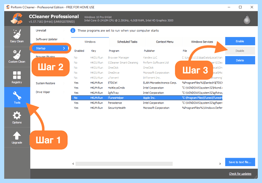
Task: Switch to the Windows tab
Action: coord(90,42)
